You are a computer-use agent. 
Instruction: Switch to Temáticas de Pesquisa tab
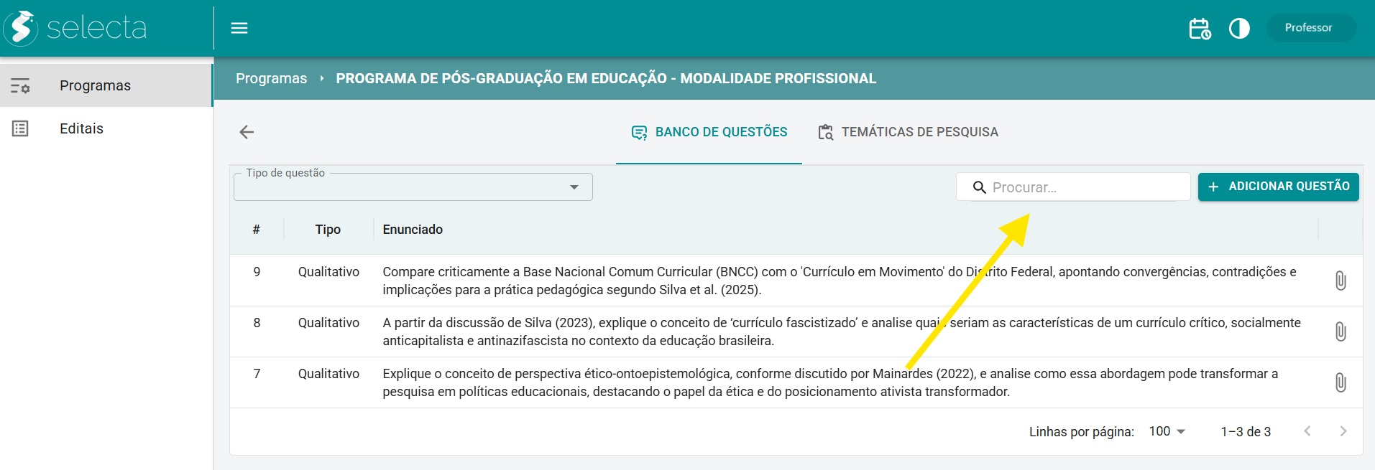click(909, 132)
